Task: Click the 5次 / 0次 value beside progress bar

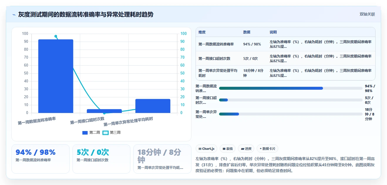Action: (369, 100)
